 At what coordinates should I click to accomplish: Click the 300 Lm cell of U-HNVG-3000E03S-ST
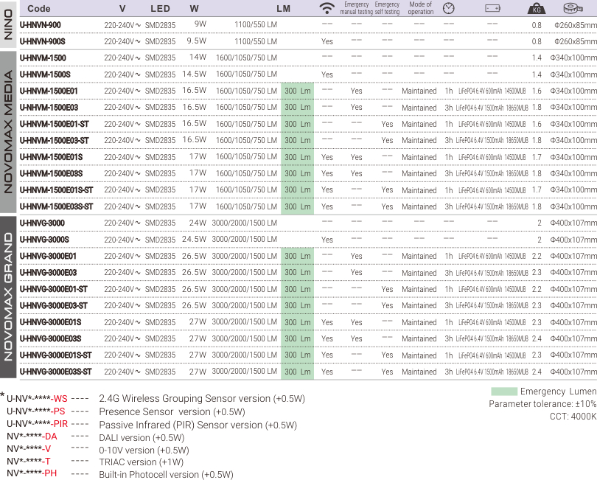(x=297, y=372)
